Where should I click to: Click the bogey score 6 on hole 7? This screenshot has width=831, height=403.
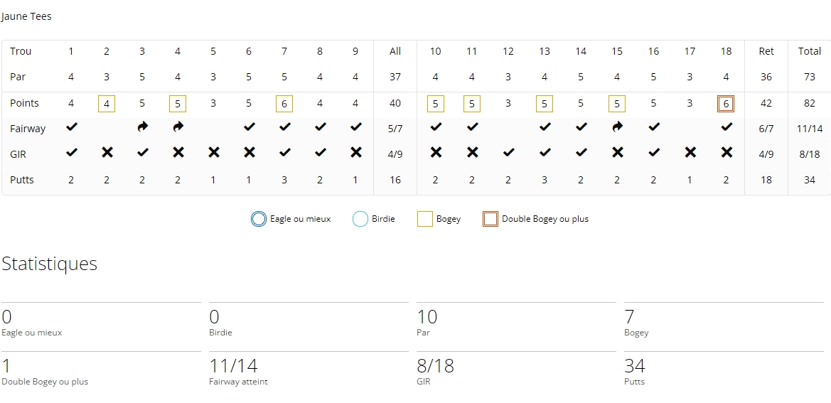284,104
